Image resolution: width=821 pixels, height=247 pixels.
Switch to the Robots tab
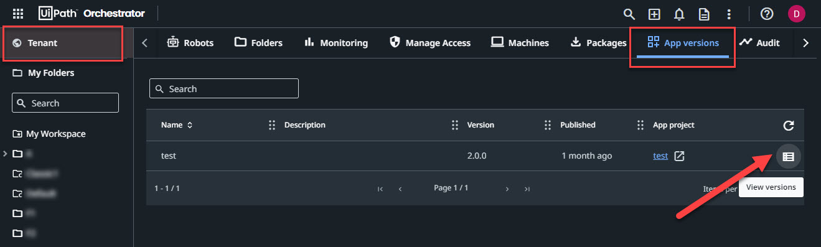click(190, 43)
